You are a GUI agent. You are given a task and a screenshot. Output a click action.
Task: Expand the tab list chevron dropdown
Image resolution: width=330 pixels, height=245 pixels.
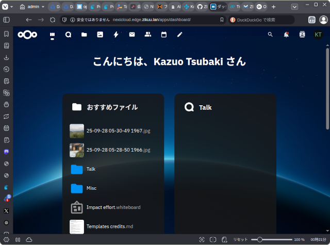click(x=294, y=7)
